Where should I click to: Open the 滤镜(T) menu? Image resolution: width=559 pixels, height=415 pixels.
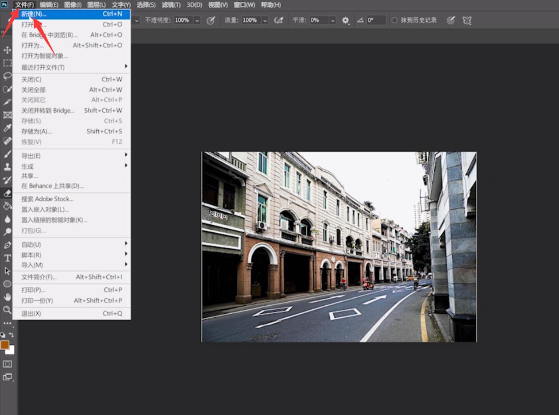coord(171,5)
